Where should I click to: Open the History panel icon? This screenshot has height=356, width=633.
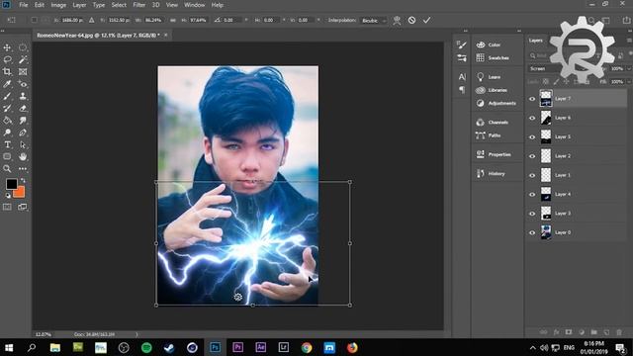[x=481, y=174]
